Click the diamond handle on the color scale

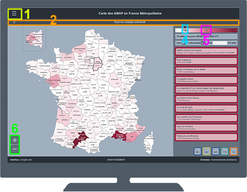[x=206, y=30]
